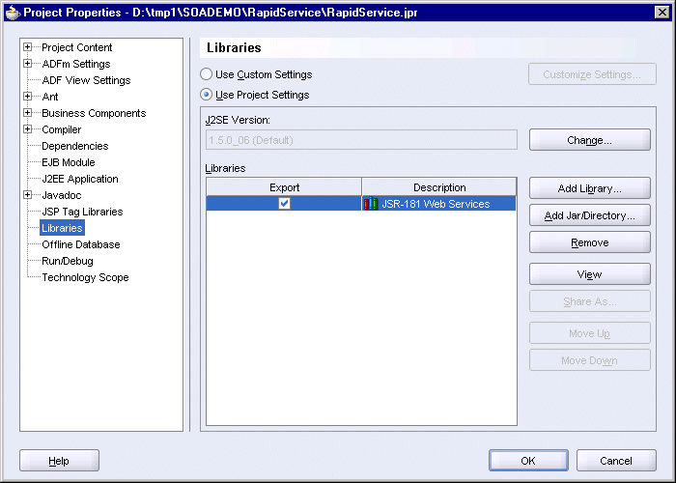This screenshot has height=483, width=676.
Task: Open Business Components category
Action: coord(94,113)
